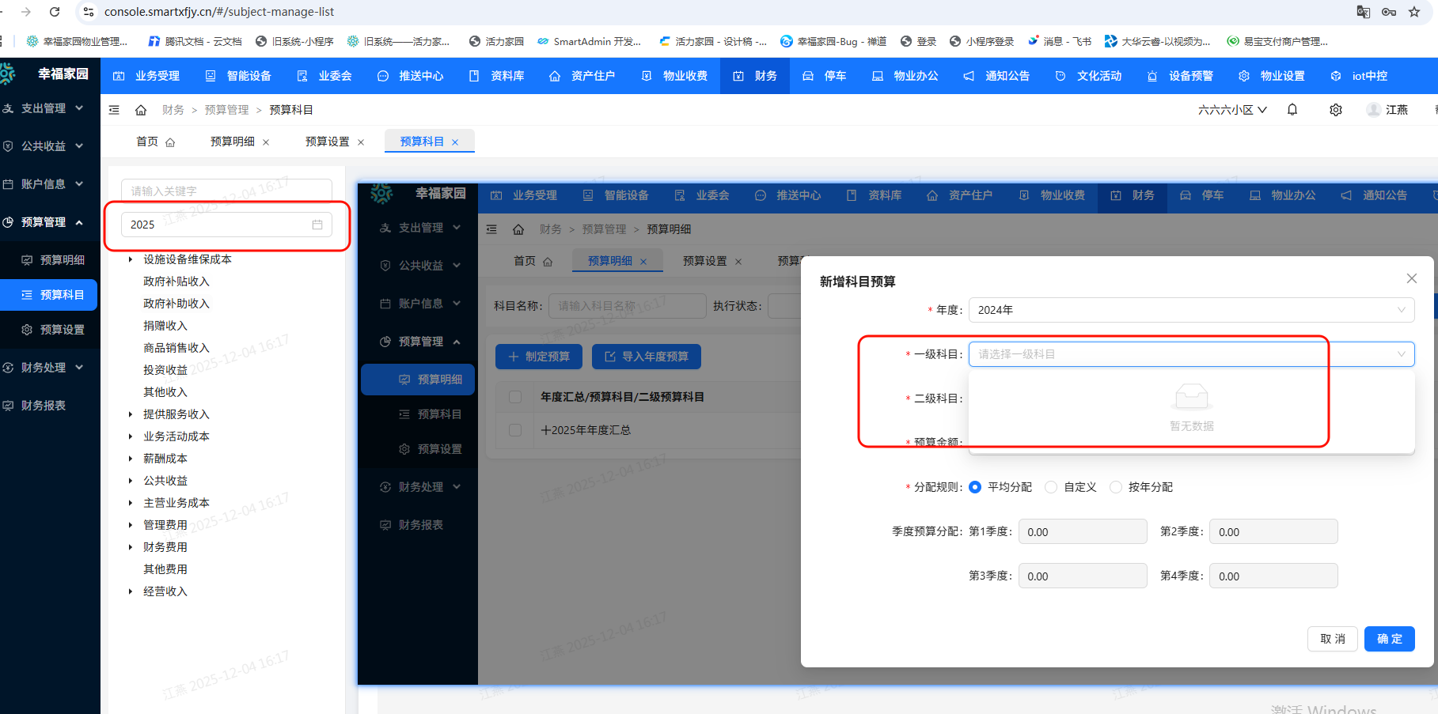Switch to the 预算设置 tab
This screenshot has height=714, width=1438.
328,141
